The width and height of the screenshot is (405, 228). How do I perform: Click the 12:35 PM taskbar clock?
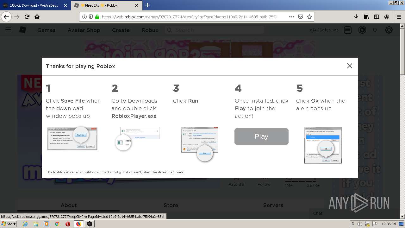click(389, 224)
